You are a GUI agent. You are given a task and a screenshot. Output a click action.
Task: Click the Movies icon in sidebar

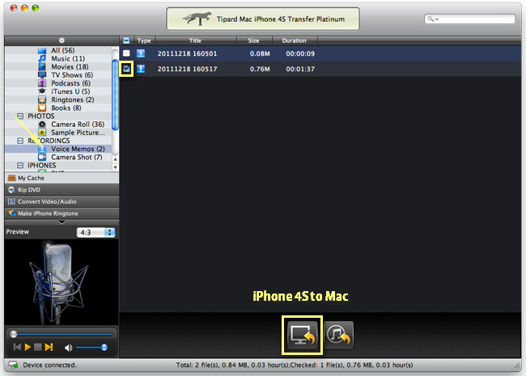point(42,66)
